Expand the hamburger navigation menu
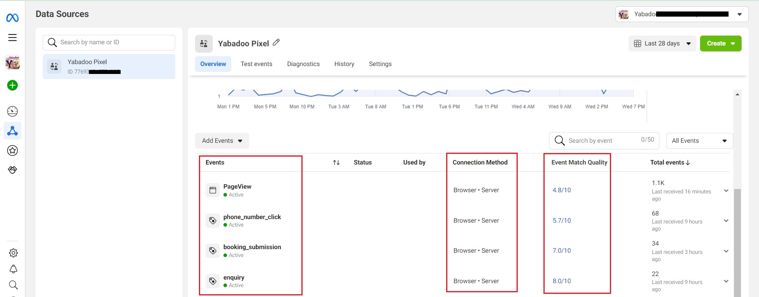 pos(12,38)
